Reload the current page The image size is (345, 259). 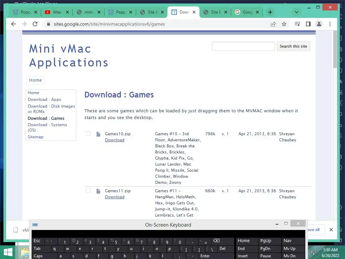click(35, 24)
